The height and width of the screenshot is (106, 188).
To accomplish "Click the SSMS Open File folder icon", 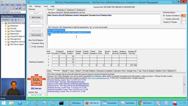I will point(13,8).
